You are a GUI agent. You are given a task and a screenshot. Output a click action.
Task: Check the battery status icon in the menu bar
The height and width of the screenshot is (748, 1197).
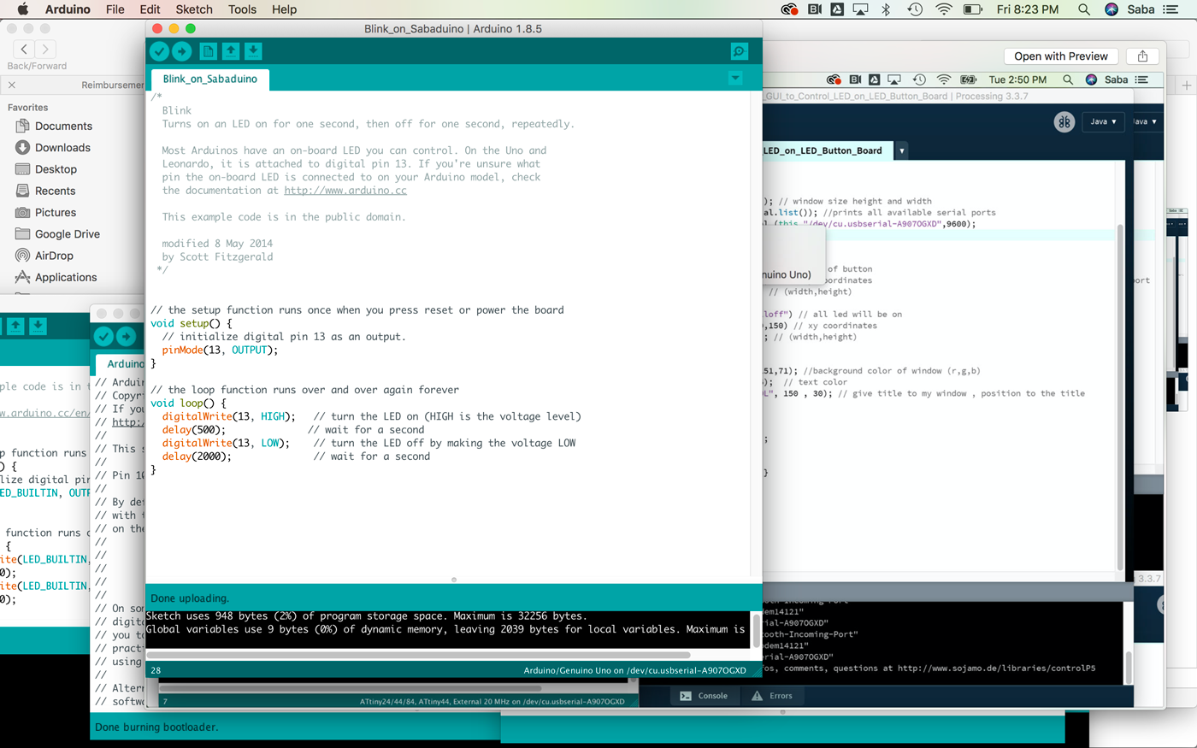tap(973, 9)
